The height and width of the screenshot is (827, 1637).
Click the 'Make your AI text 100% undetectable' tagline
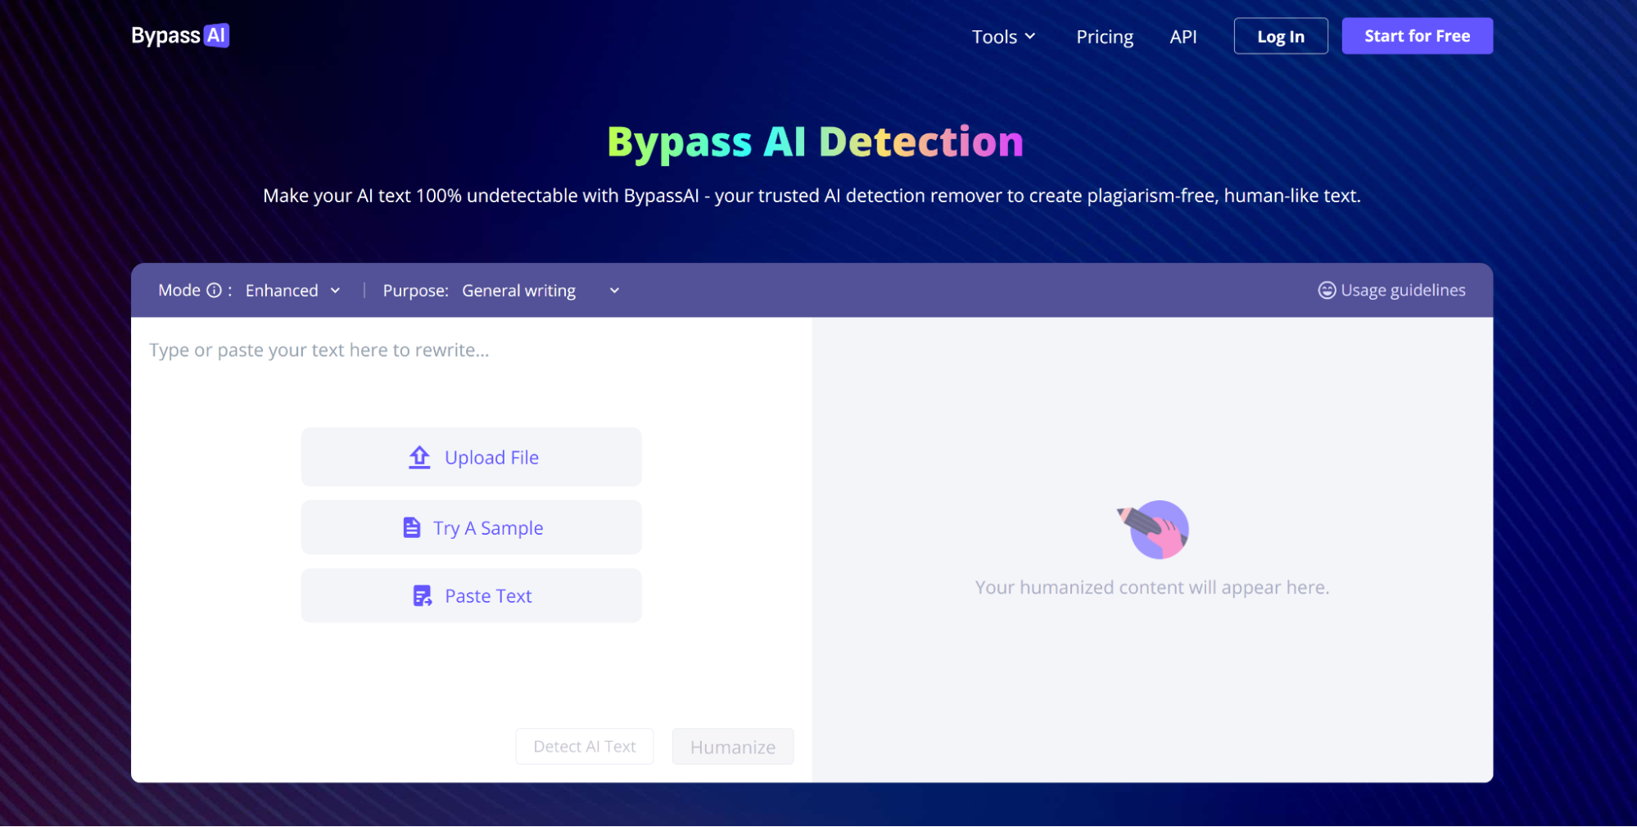(812, 196)
